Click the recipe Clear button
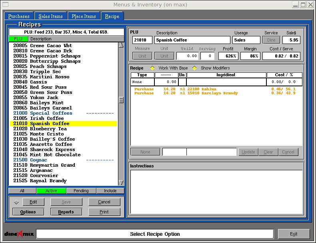Image resolution: width=316 pixels, height=243 pixels. click(x=268, y=152)
